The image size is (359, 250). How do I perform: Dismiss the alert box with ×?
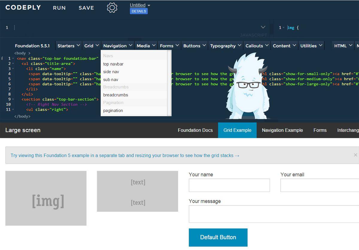coord(355,155)
